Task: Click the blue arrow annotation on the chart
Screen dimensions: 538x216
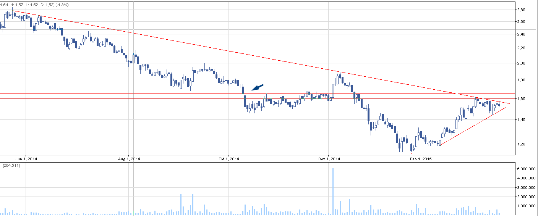Action: (258, 88)
